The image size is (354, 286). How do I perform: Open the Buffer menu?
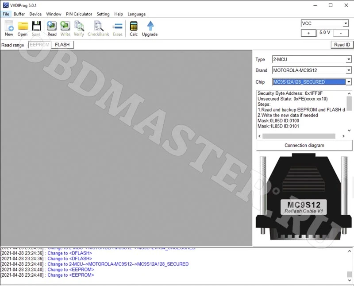[19, 14]
